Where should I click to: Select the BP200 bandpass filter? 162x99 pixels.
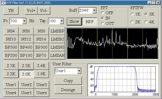(x=11, y=55)
